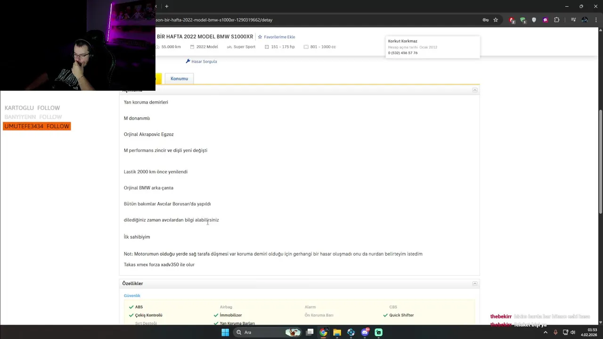Click the disabled Airbag feature label
This screenshot has width=603, height=339.
tap(226, 307)
